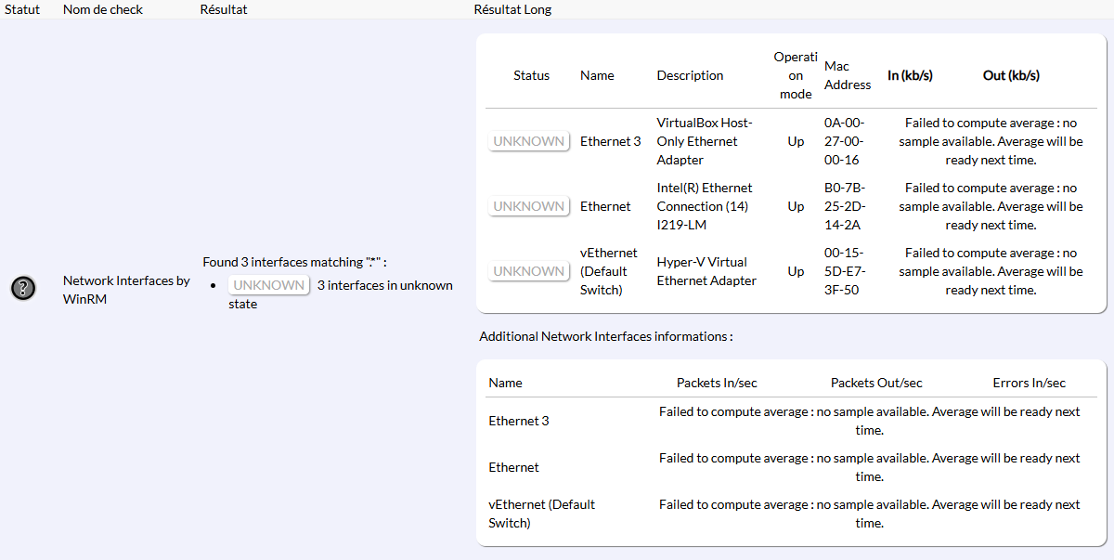Click the UNKNOWN badge in the Résultat summary

click(268, 285)
